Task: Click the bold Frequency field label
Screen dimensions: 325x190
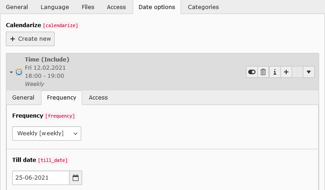Action: tap(28, 116)
